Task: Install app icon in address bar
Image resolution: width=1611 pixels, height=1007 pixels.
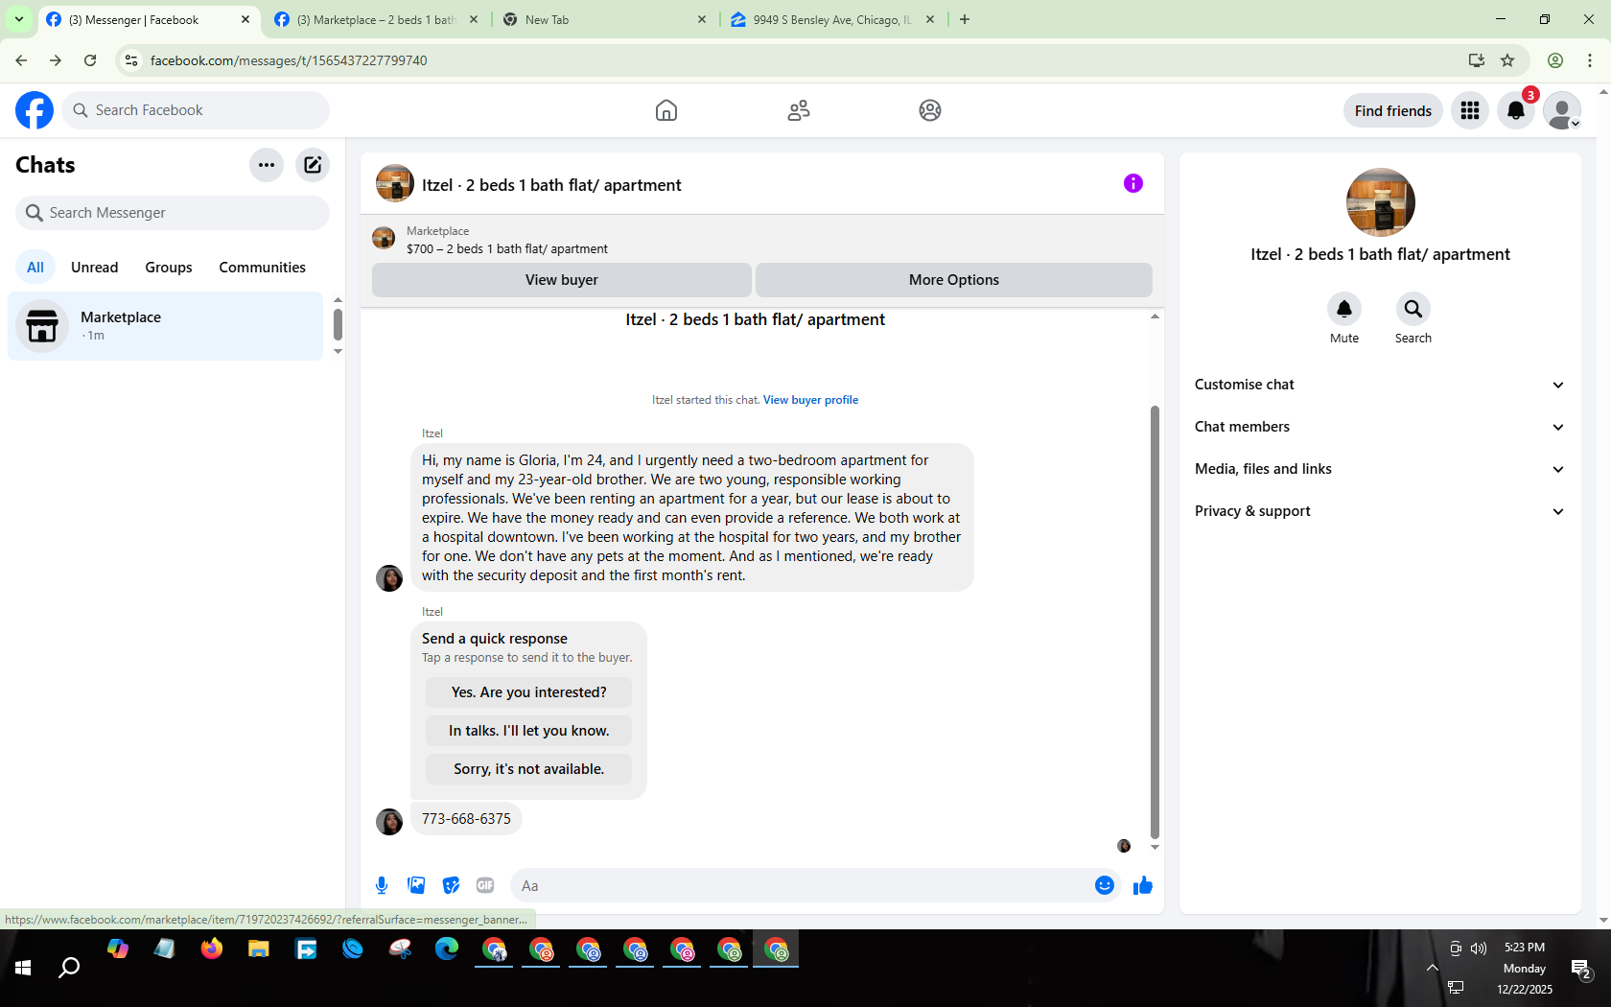Action: tap(1477, 60)
